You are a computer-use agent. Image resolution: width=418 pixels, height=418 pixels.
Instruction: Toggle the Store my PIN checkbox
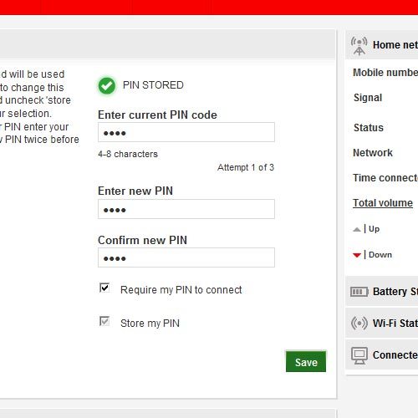pyautogui.click(x=104, y=321)
